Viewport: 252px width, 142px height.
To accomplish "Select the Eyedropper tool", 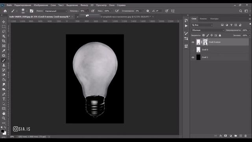I will pyautogui.click(x=4, y=51).
